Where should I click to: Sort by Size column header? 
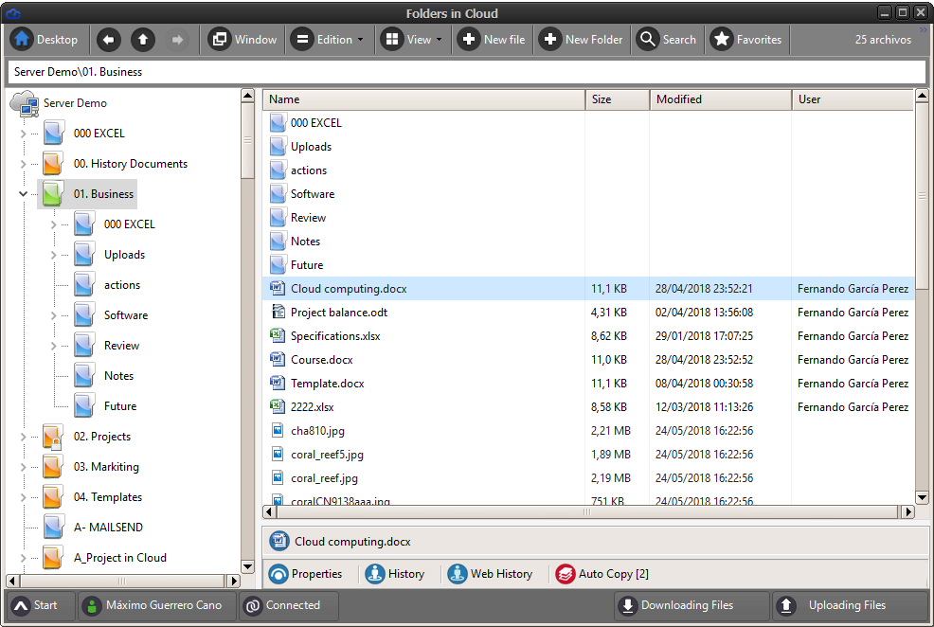coord(618,99)
